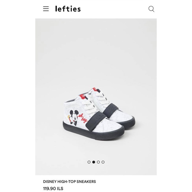Open the hamburger menu

tap(46, 9)
